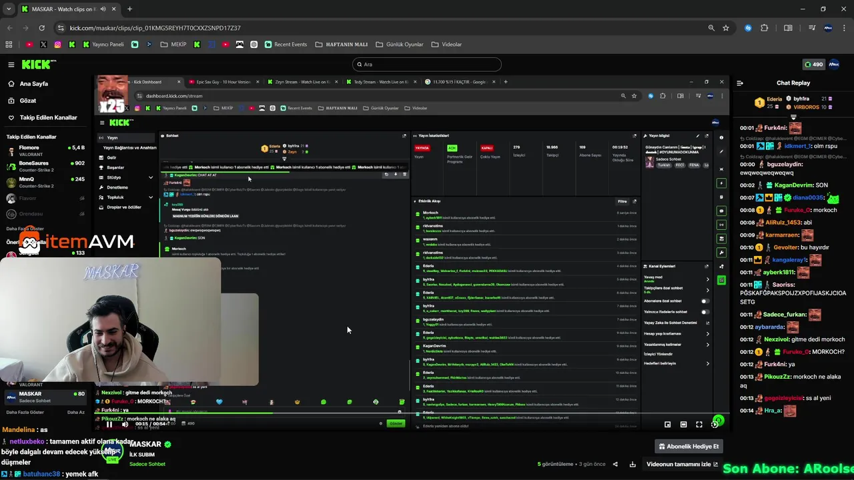Open the apps grid in the bookmarks bar
The height and width of the screenshot is (480, 854).
pyautogui.click(x=9, y=45)
